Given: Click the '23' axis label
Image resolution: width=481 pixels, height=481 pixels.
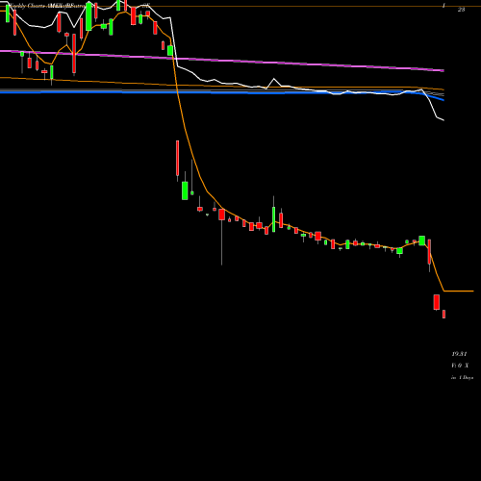Looking at the screenshot, I should point(461,10).
